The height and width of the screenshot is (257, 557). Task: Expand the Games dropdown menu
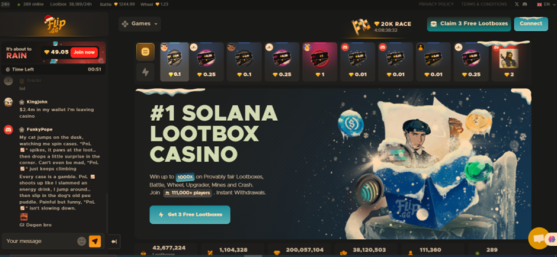[140, 24]
